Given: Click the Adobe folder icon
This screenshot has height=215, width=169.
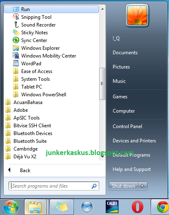Looking at the screenshot, I should coord(8,110).
